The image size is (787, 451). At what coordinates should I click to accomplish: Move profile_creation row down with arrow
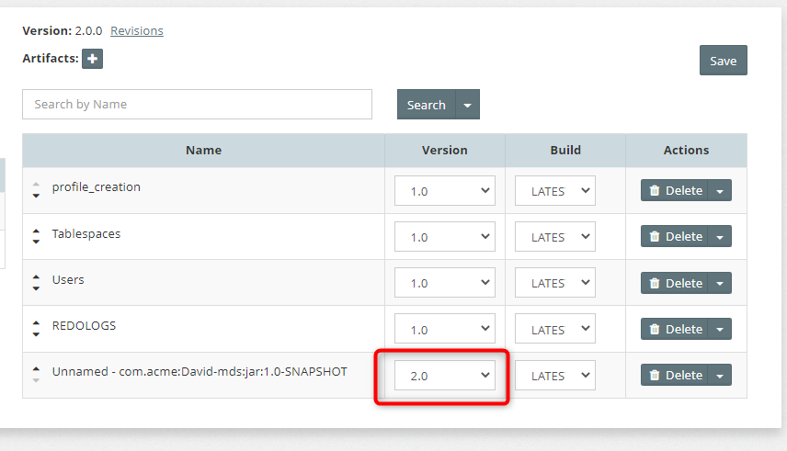click(x=36, y=196)
